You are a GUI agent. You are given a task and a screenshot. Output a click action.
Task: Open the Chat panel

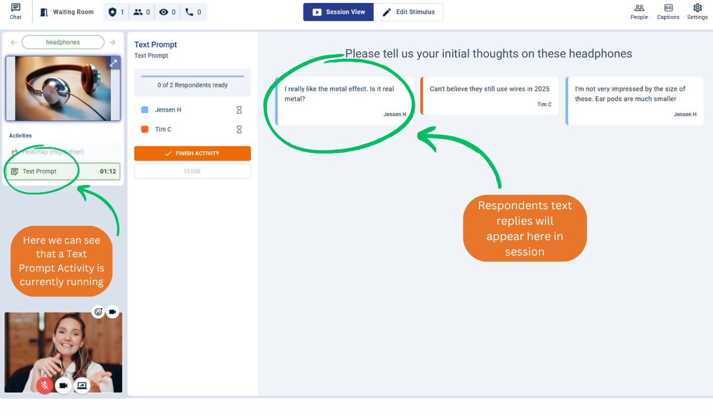[15, 11]
